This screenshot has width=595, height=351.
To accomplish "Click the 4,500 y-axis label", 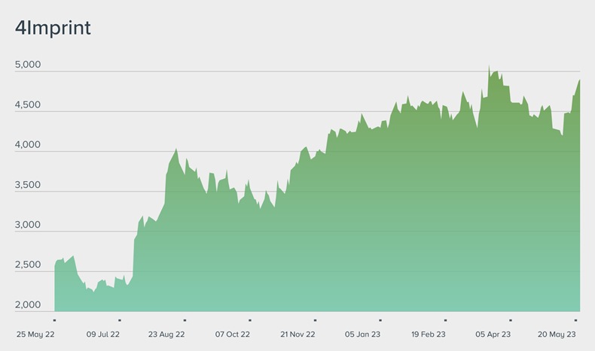I will pos(28,105).
